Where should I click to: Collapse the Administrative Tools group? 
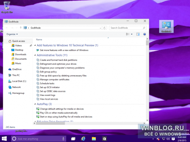pos(35,55)
